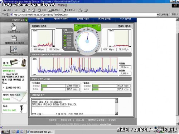Expand the address bar dropdown arrow
This screenshot has width=179, height=134.
pyautogui.click(x=158, y=15)
